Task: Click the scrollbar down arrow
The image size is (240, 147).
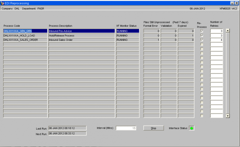Action: coord(228,116)
